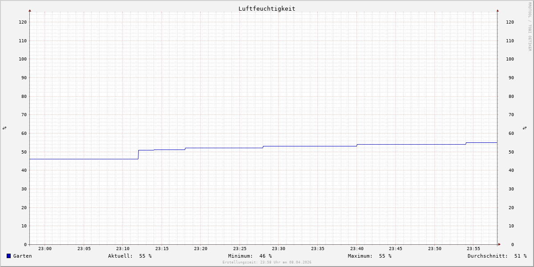Click the red arrow at the time axis end
The height and width of the screenshot is (267, 534).
[499, 244]
